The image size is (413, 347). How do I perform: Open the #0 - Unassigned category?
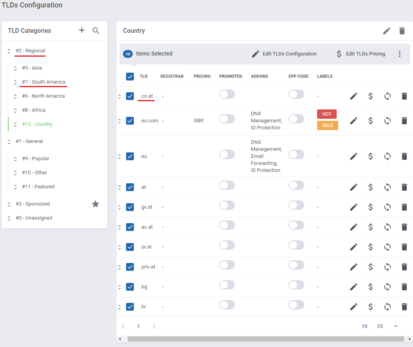[x=34, y=218]
